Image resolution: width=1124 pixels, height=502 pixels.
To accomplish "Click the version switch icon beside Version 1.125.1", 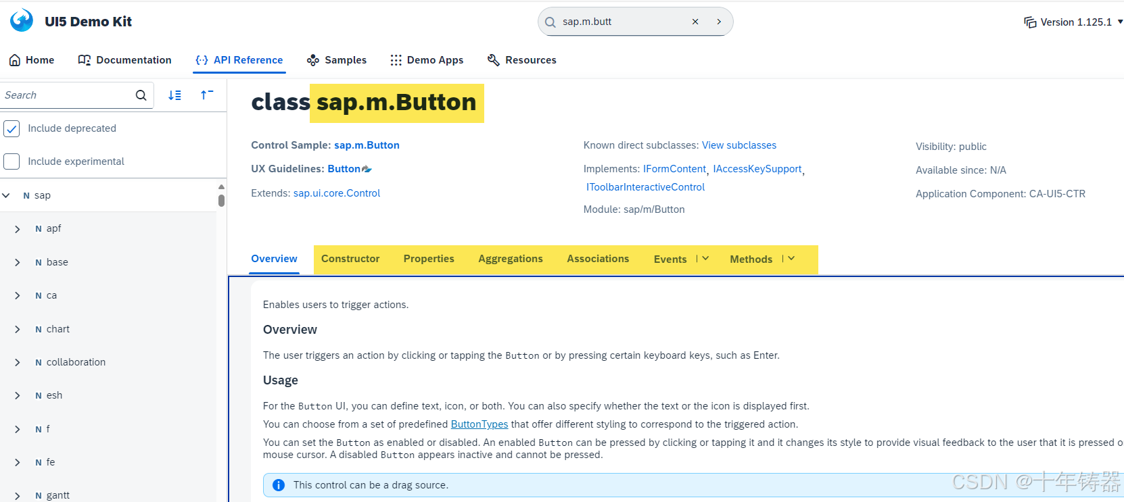I will pyautogui.click(x=1030, y=22).
